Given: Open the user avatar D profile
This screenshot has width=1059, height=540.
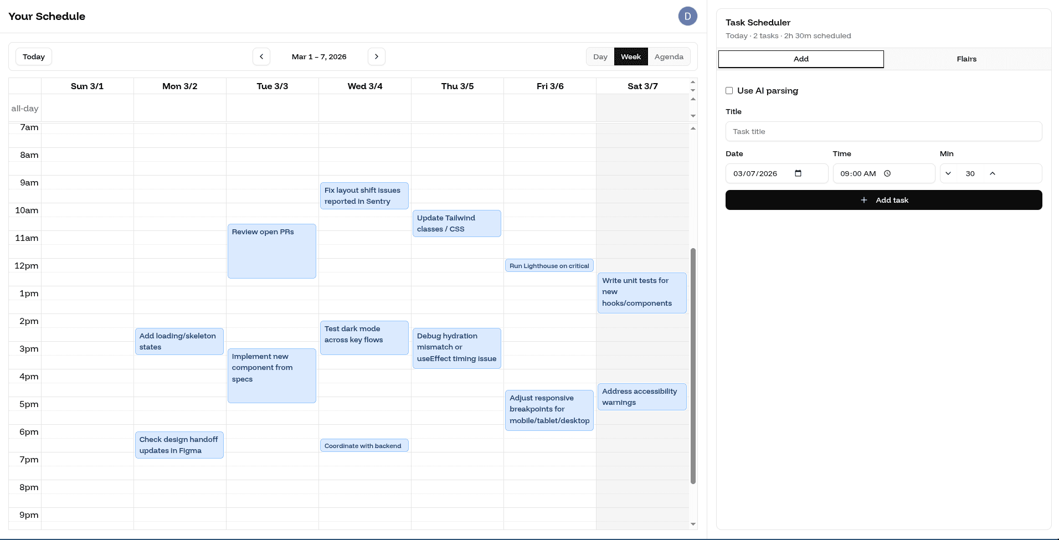Looking at the screenshot, I should tap(687, 16).
